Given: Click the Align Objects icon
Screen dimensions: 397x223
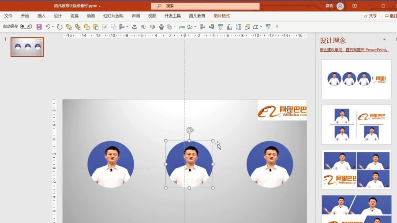Looking at the screenshot, I should (x=122, y=27).
